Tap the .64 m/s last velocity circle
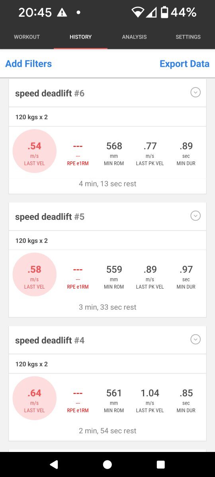 pyautogui.click(x=35, y=398)
